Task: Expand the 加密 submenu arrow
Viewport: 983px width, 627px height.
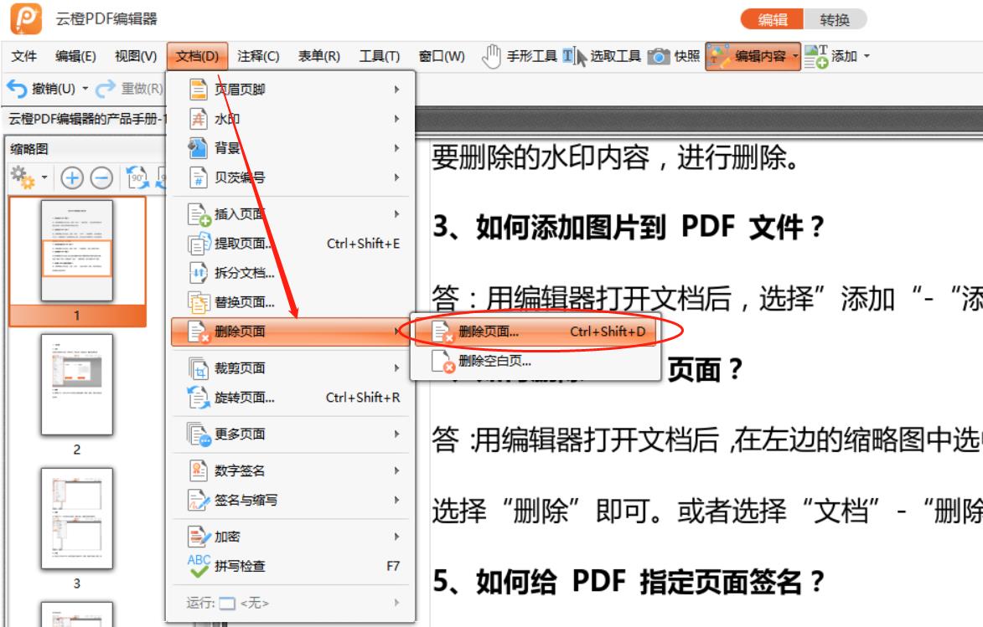Action: click(397, 537)
